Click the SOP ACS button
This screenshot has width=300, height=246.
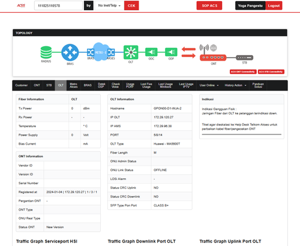click(x=209, y=5)
